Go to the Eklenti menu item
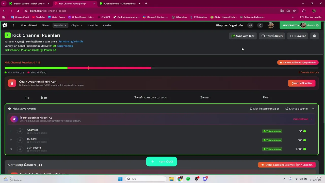This screenshot has width=325, height=183. click(x=46, y=25)
